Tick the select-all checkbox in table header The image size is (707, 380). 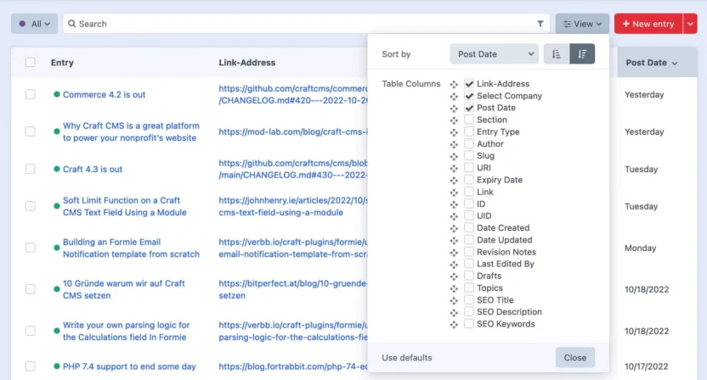pos(31,62)
